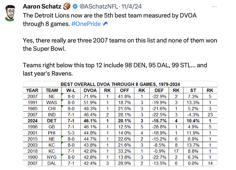Click the 2015 year cell
Image resolution: width=236 pixels, height=170 pixels.
pos(32,140)
